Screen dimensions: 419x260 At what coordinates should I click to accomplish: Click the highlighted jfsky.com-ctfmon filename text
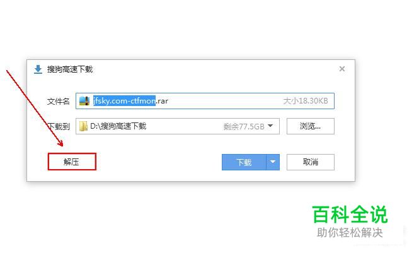pos(124,101)
